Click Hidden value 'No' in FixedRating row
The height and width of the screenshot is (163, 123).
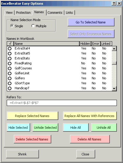pos(83,63)
